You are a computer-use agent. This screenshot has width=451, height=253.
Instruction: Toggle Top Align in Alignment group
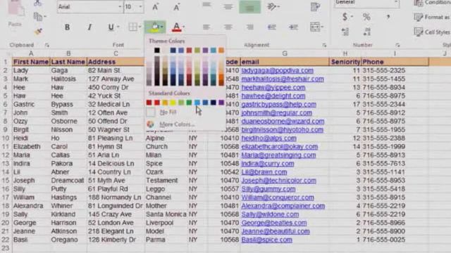coord(206,5)
